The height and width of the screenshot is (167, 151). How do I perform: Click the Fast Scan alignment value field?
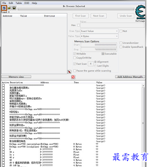coord(91,64)
